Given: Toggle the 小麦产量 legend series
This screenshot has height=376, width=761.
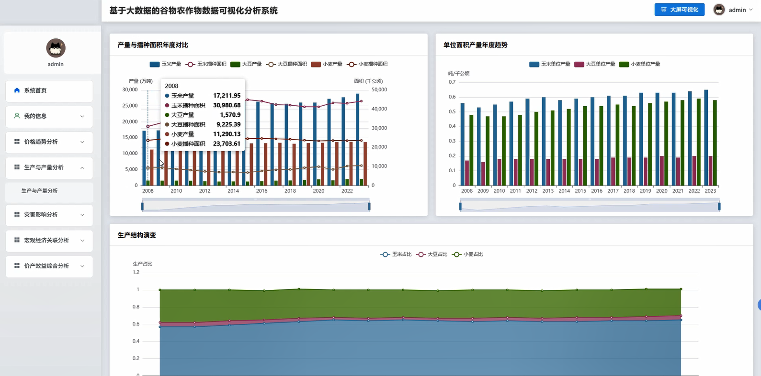Looking at the screenshot, I should pyautogui.click(x=327, y=64).
